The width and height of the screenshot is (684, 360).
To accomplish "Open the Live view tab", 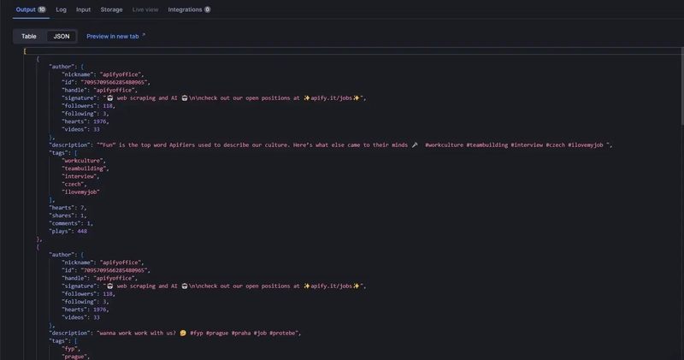I will (x=145, y=9).
